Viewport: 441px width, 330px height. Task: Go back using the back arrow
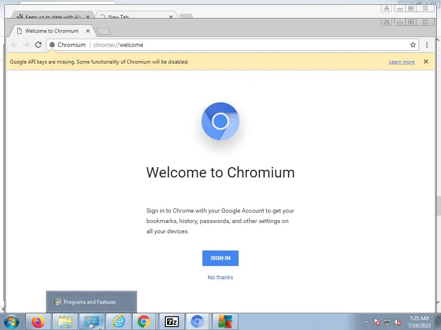pos(14,45)
